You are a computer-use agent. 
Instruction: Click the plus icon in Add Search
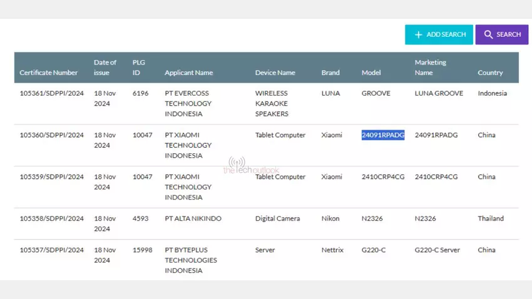click(419, 34)
